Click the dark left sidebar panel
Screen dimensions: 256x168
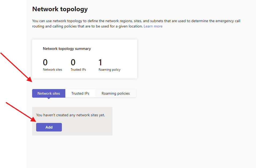pyautogui.click(x=13, y=107)
